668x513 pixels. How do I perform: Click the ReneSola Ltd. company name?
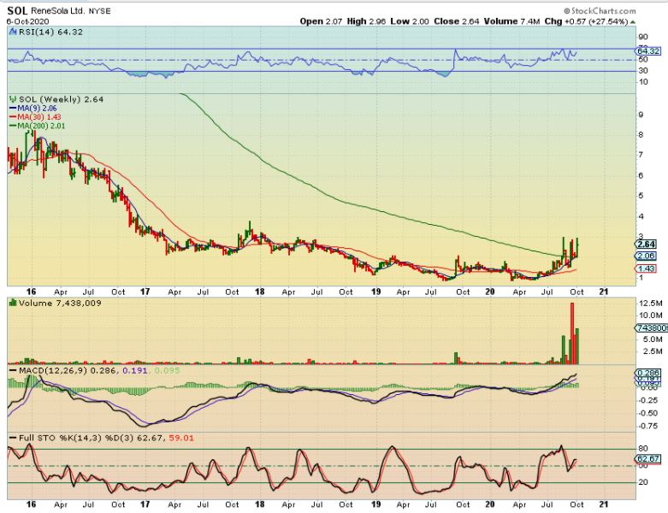[x=57, y=11]
